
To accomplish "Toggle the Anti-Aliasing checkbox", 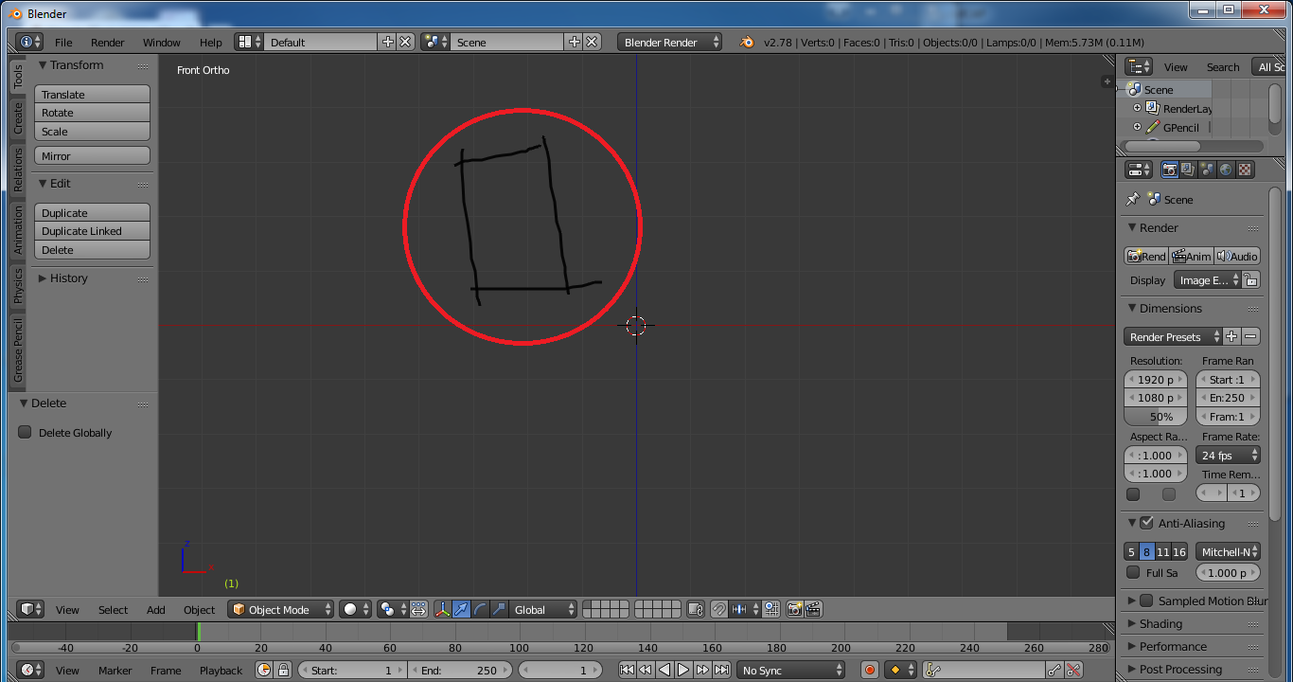I will click(1146, 523).
